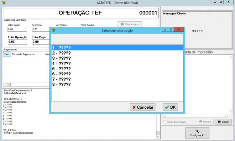Click the Forma de Pagamento column header
The height and width of the screenshot is (141, 235).
[27, 54]
